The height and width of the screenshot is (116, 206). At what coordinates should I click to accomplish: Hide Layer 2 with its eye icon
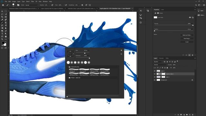(x=154, y=71)
